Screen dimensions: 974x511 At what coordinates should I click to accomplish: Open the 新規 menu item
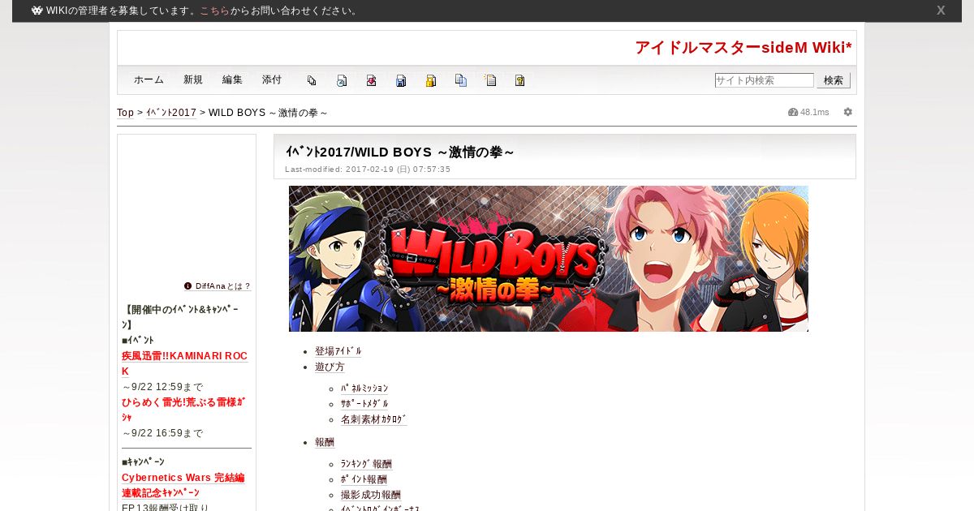click(193, 79)
